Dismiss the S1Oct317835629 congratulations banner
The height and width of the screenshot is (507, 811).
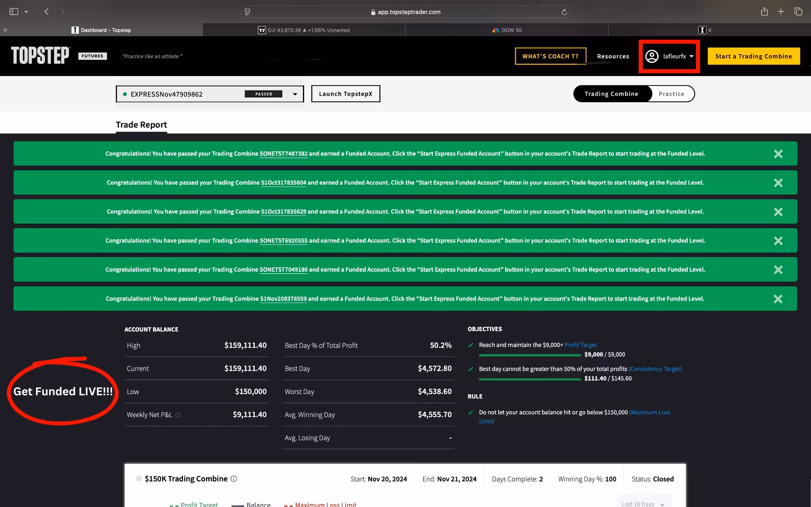(x=778, y=212)
